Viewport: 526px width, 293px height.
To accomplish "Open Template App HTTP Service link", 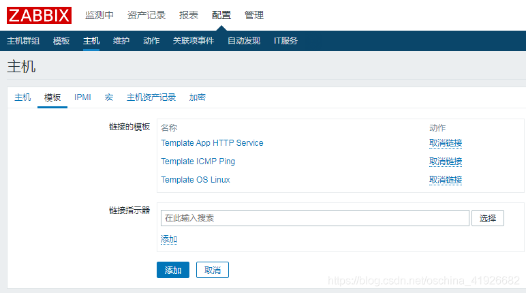I will pos(212,143).
